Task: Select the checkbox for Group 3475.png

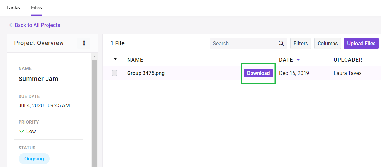Action: pos(115,73)
